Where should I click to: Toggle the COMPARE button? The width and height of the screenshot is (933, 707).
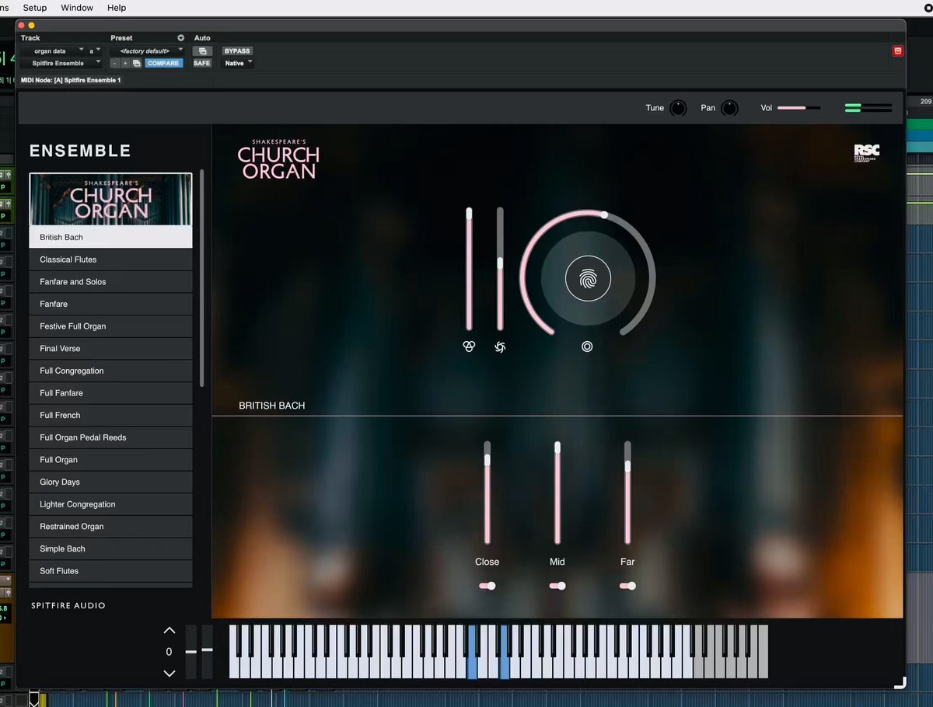(x=163, y=63)
